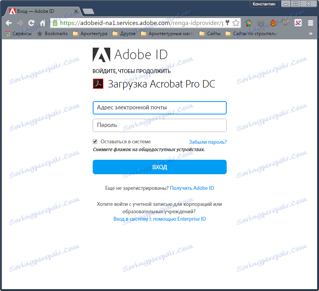Click the browser Back arrow

click(x=9, y=23)
